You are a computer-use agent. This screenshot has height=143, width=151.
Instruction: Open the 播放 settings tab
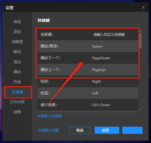17,72
